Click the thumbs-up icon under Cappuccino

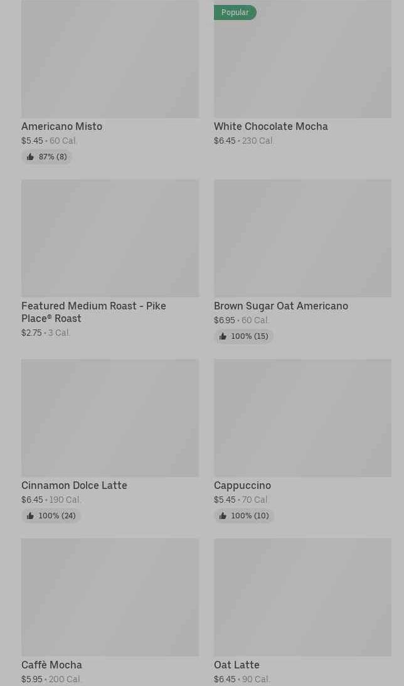click(x=223, y=516)
